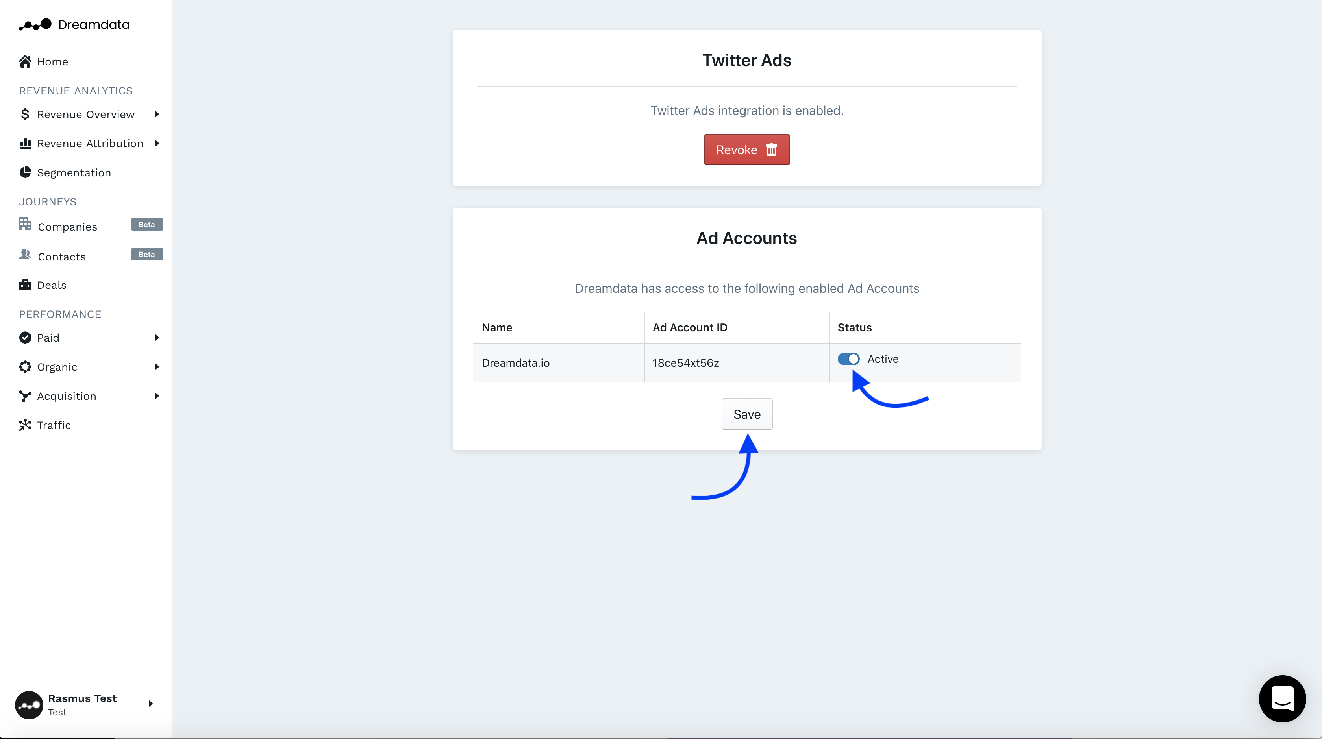Click the Twitter Ads heading
This screenshot has width=1322, height=739.
747,60
